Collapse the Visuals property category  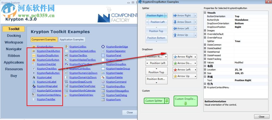pos(205,13)
